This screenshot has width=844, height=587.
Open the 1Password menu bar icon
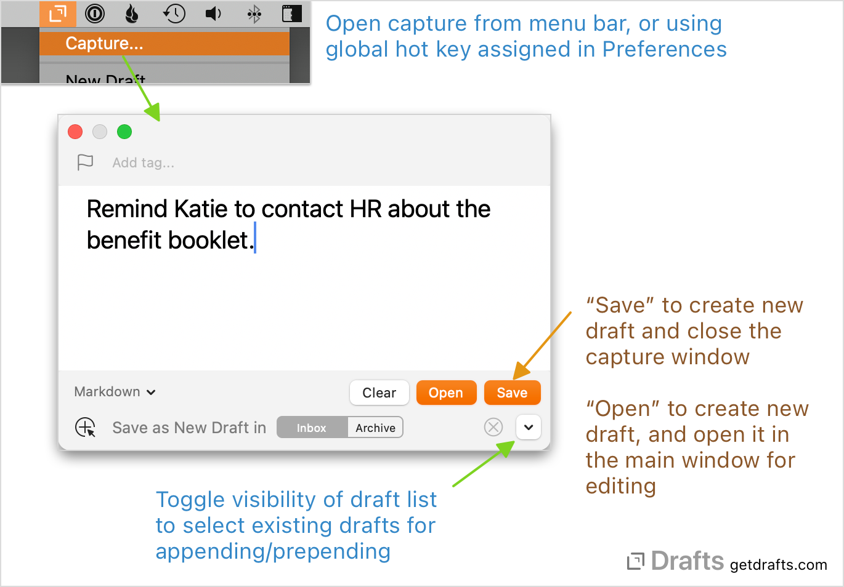click(x=95, y=14)
